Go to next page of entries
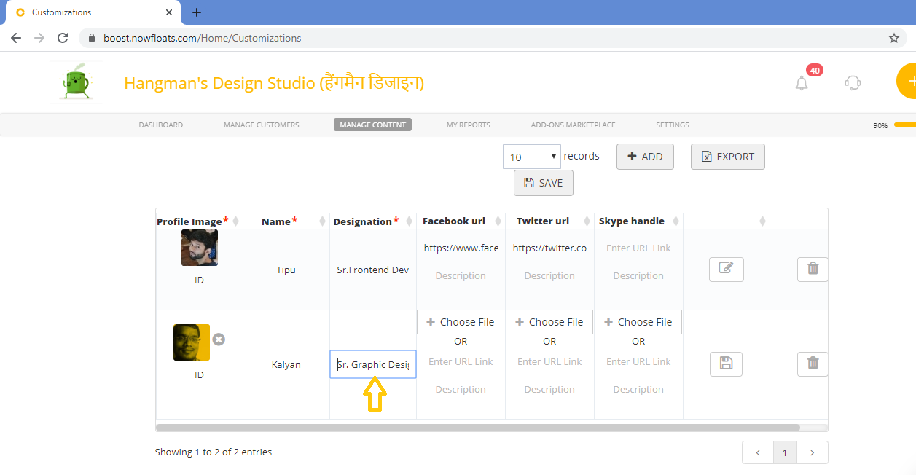The width and height of the screenshot is (916, 475). (813, 452)
